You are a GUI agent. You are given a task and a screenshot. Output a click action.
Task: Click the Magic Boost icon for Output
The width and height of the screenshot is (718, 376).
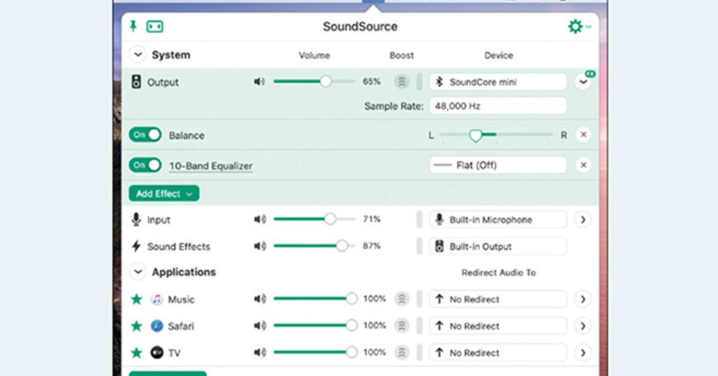401,82
